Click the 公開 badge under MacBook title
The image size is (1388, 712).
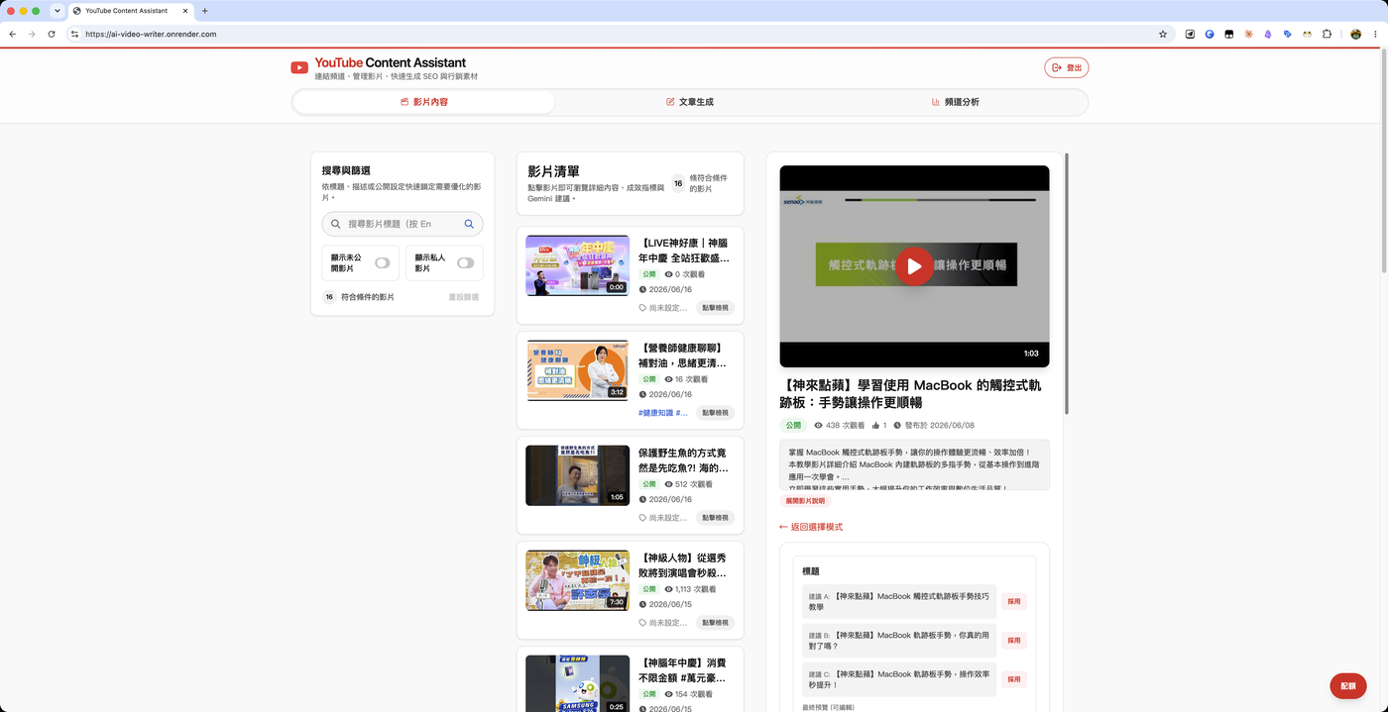(x=793, y=426)
